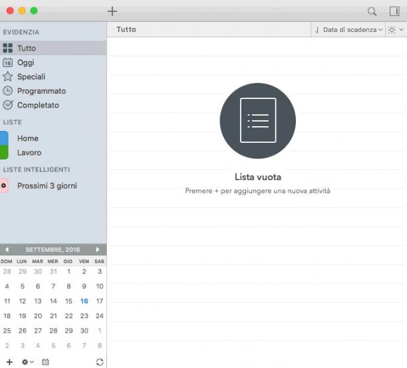Click the SETTEMBRE, 2016 month header
Image resolution: width=407 pixels, height=368 pixels.
tap(53, 250)
